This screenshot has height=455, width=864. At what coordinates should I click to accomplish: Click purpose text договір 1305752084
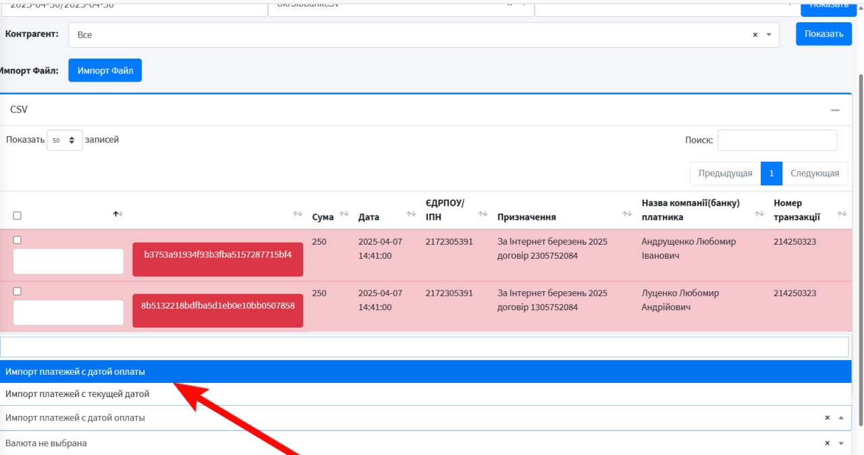tap(537, 307)
